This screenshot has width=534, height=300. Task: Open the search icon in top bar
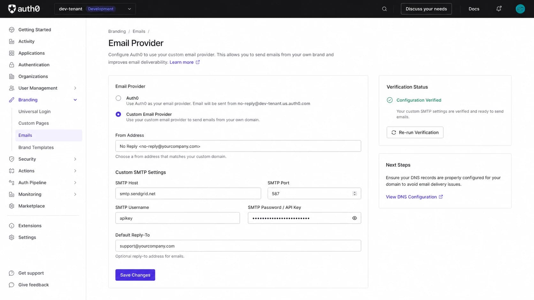coord(385,9)
